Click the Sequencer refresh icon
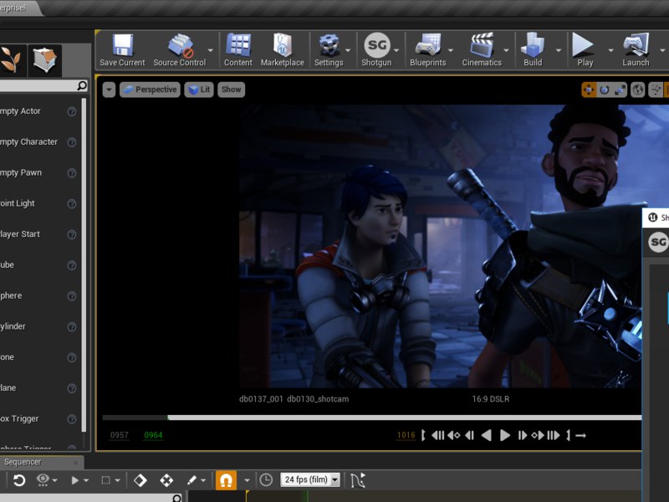The height and width of the screenshot is (502, 669). (18, 480)
